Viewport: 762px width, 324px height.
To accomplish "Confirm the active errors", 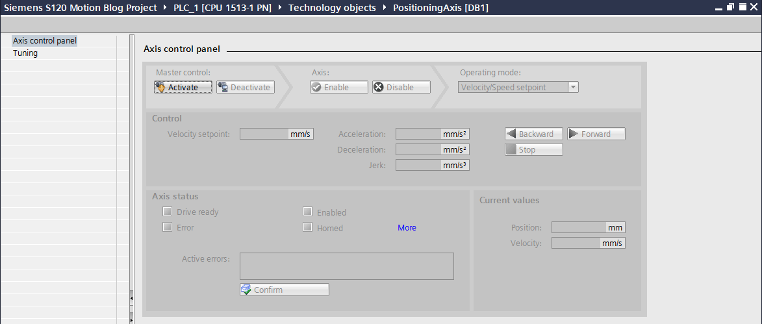I will (x=285, y=290).
